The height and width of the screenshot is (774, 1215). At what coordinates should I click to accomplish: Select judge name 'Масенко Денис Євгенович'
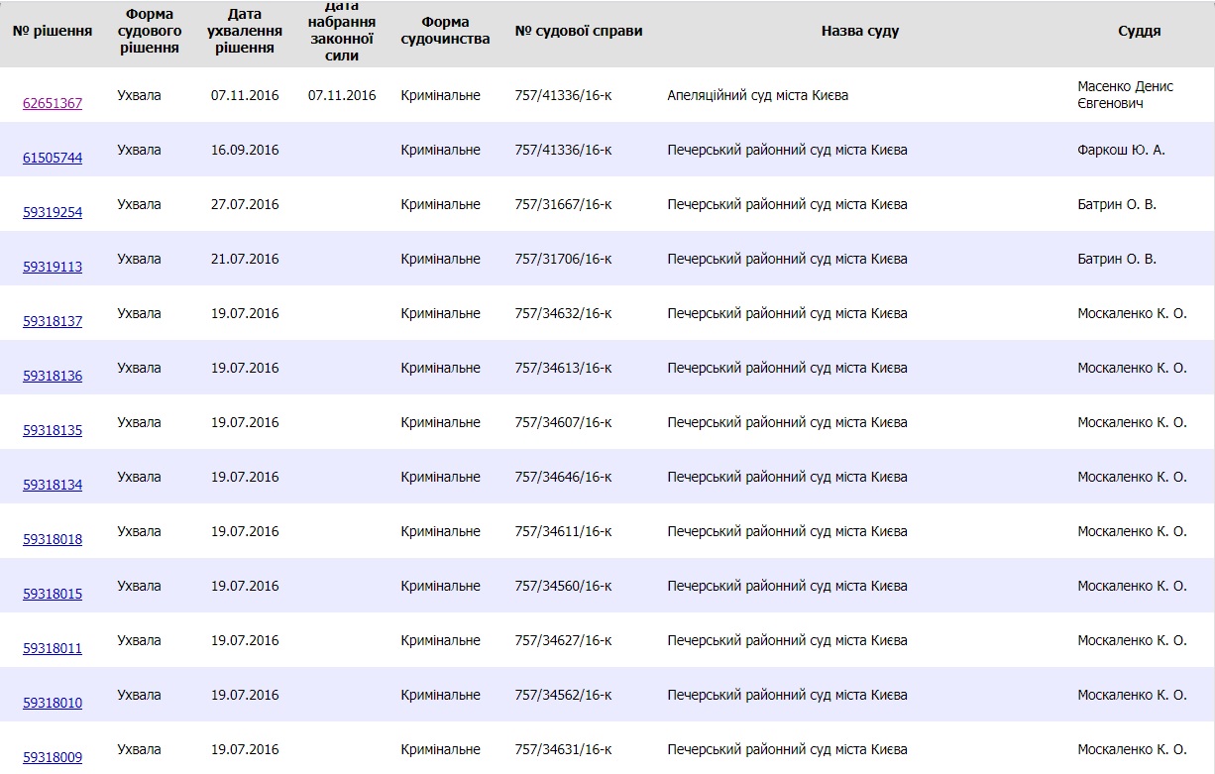click(x=1125, y=95)
